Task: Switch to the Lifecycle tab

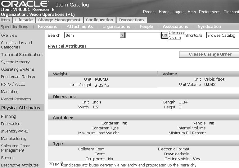Action: click(24, 20)
